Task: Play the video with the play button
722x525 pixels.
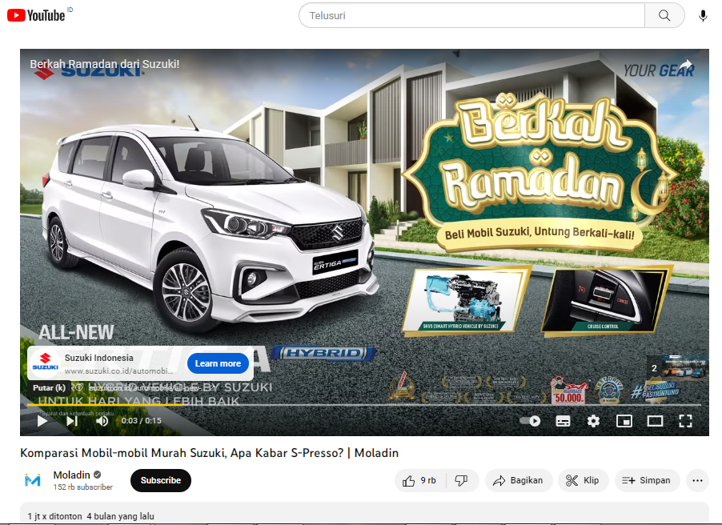Action: pos(42,421)
